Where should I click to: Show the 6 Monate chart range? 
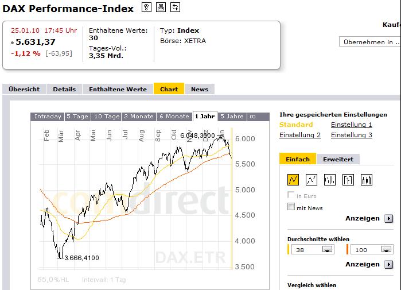coord(174,117)
